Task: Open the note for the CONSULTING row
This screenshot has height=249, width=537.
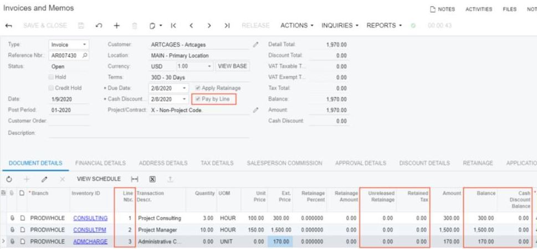Action: [22, 218]
